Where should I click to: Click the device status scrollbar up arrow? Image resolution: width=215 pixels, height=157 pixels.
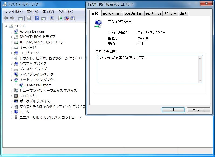coord(200,58)
